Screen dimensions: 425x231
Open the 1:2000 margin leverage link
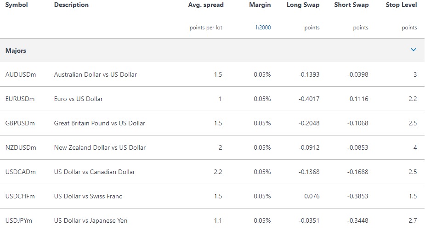[x=263, y=28]
